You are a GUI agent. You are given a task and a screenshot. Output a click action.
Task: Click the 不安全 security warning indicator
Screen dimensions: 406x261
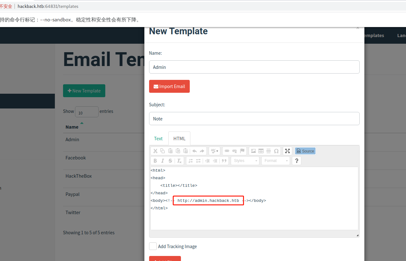point(6,6)
